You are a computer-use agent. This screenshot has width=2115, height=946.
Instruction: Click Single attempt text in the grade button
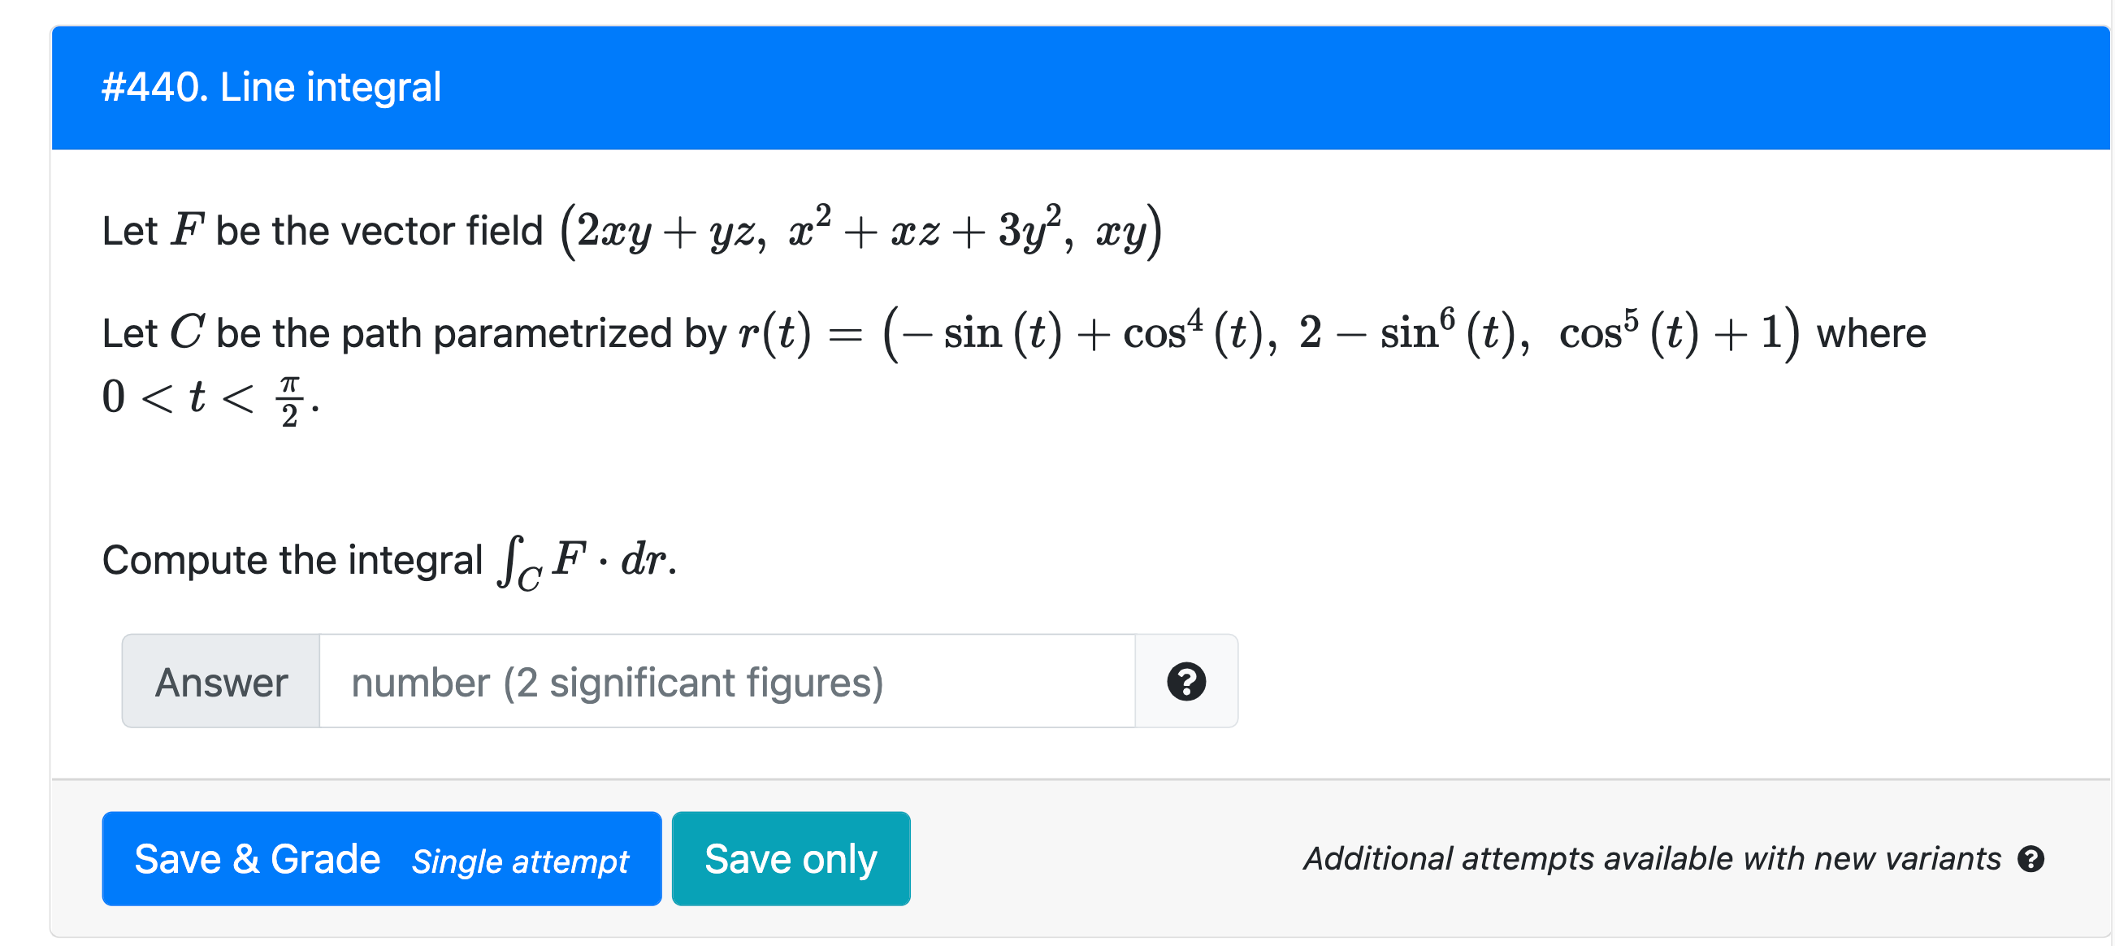coord(520,862)
